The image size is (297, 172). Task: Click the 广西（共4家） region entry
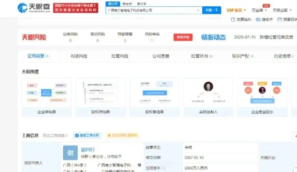click(74, 165)
